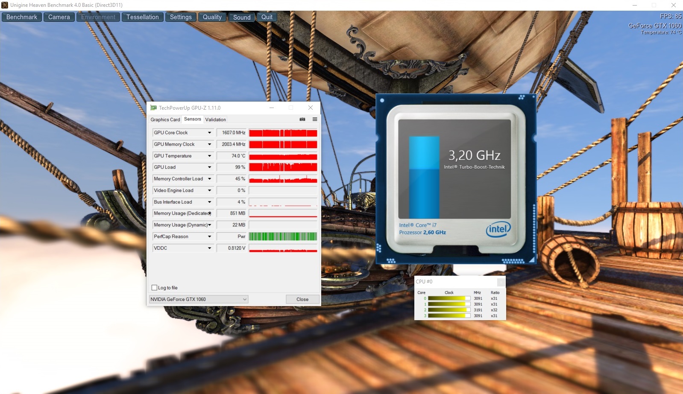The height and width of the screenshot is (394, 683).
Task: Click the Intel Turbo-Boost-Technik label
Action: pyautogui.click(x=474, y=167)
